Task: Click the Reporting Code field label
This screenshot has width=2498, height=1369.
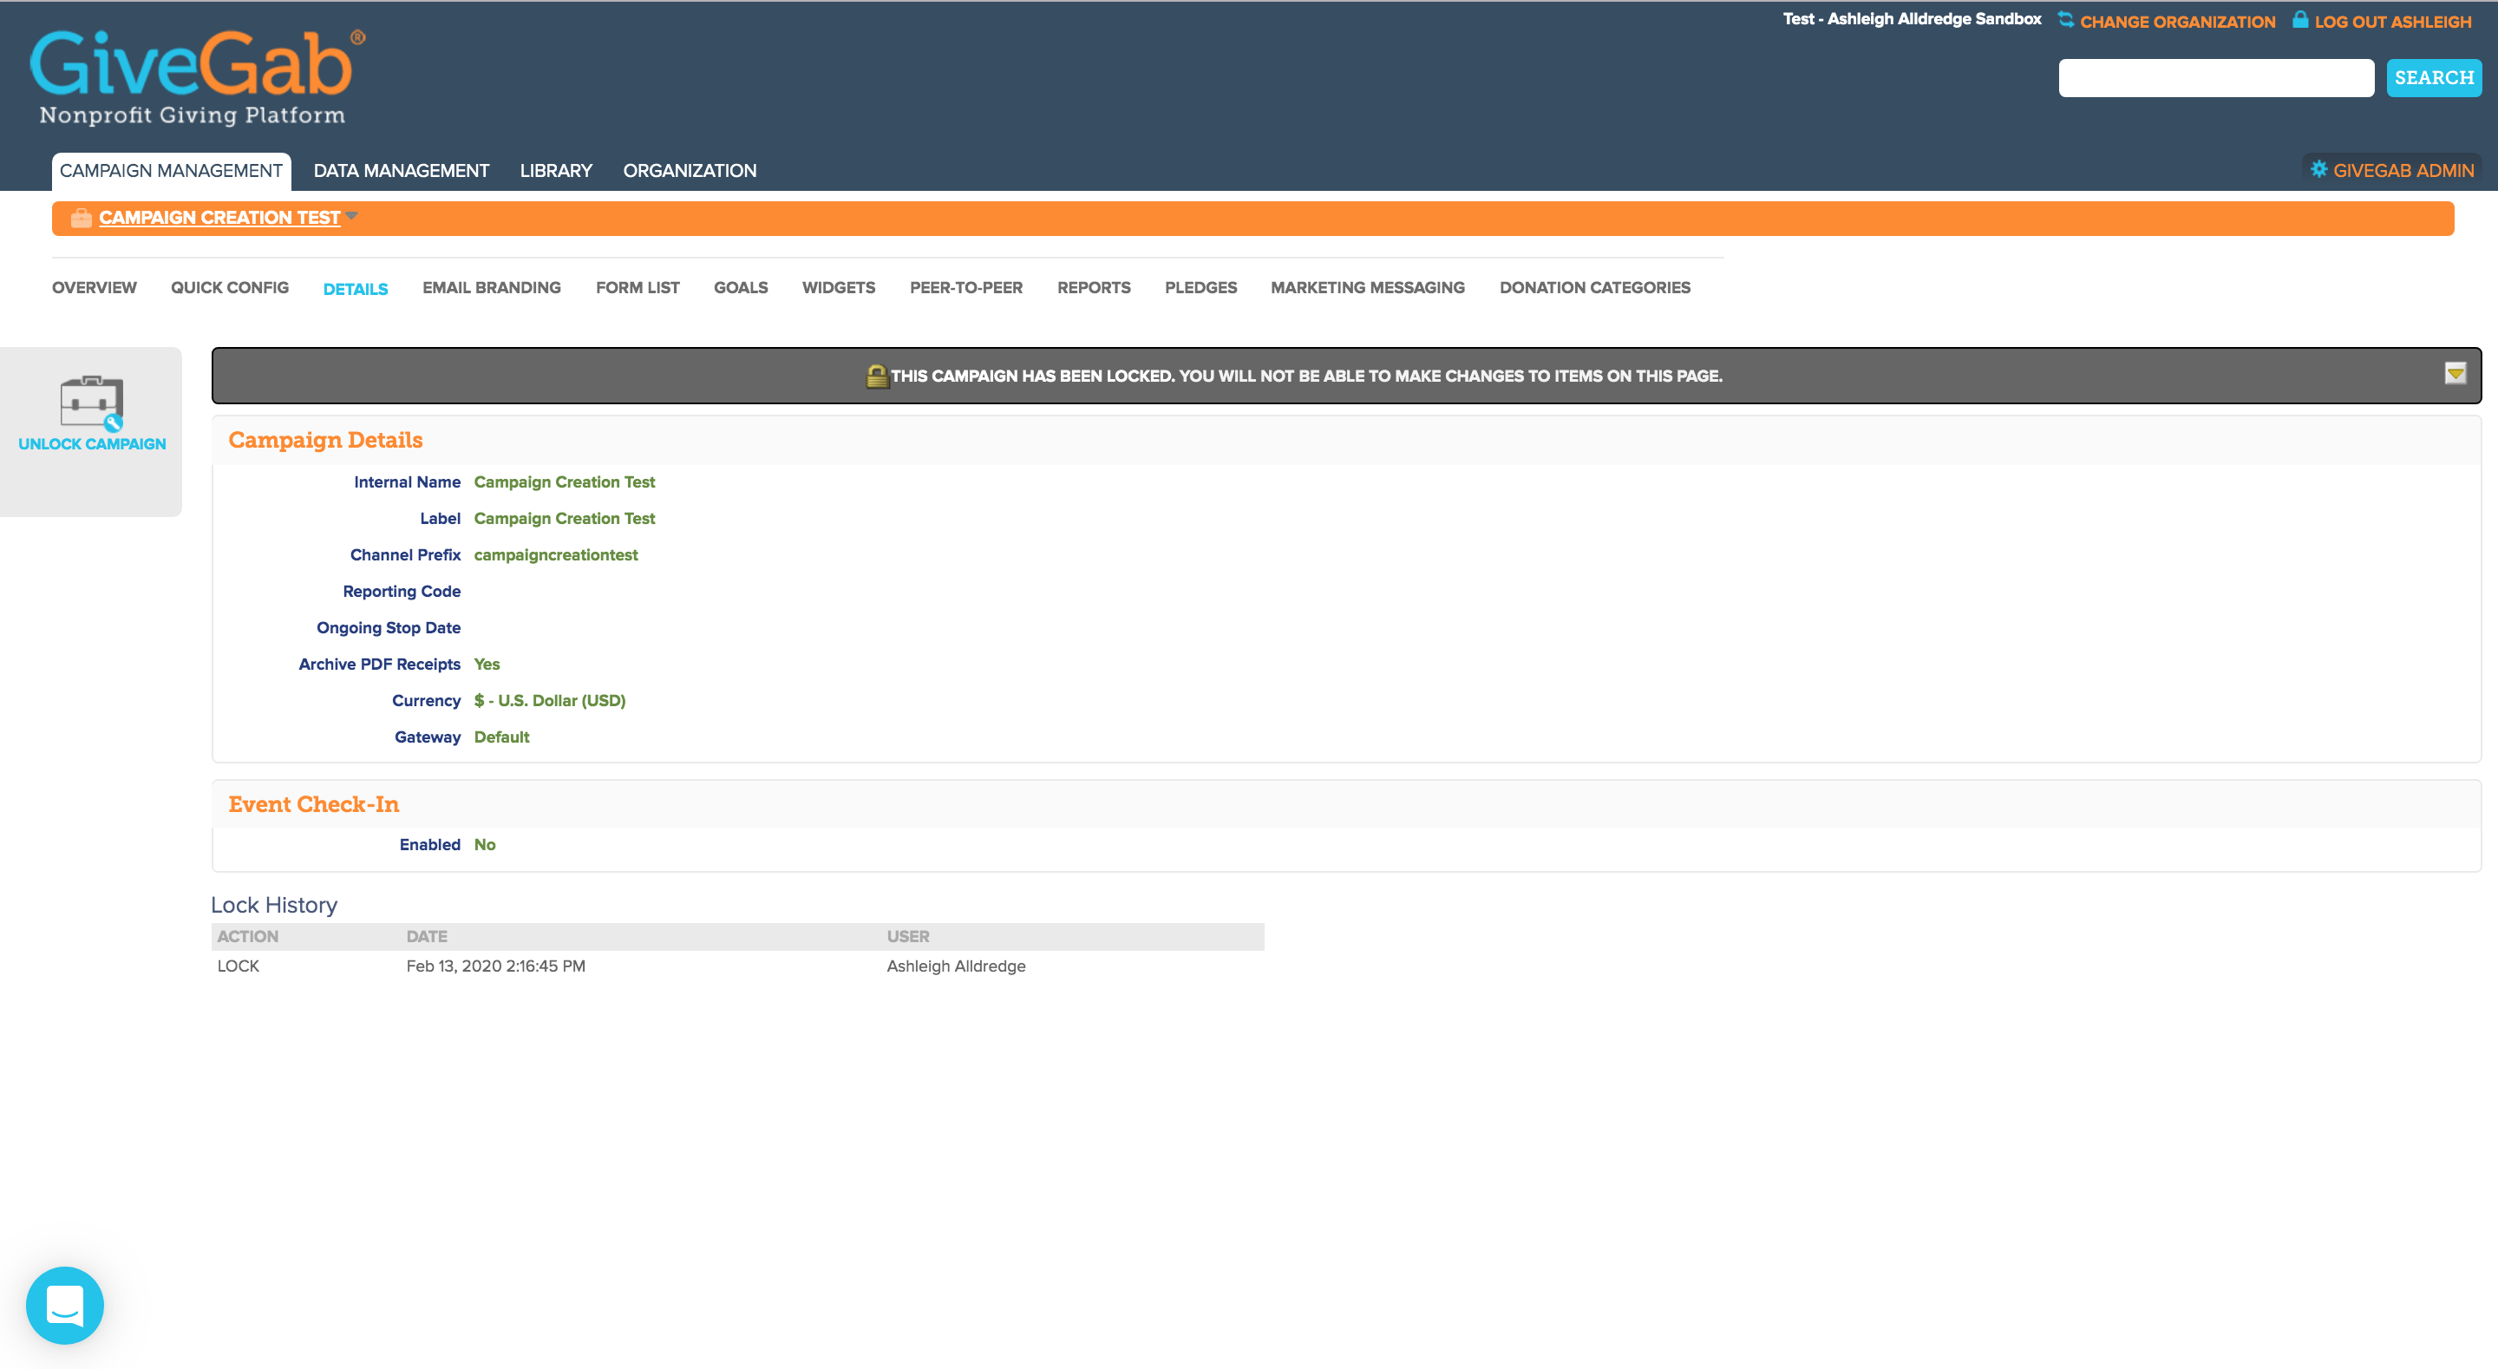Action: pos(402,592)
